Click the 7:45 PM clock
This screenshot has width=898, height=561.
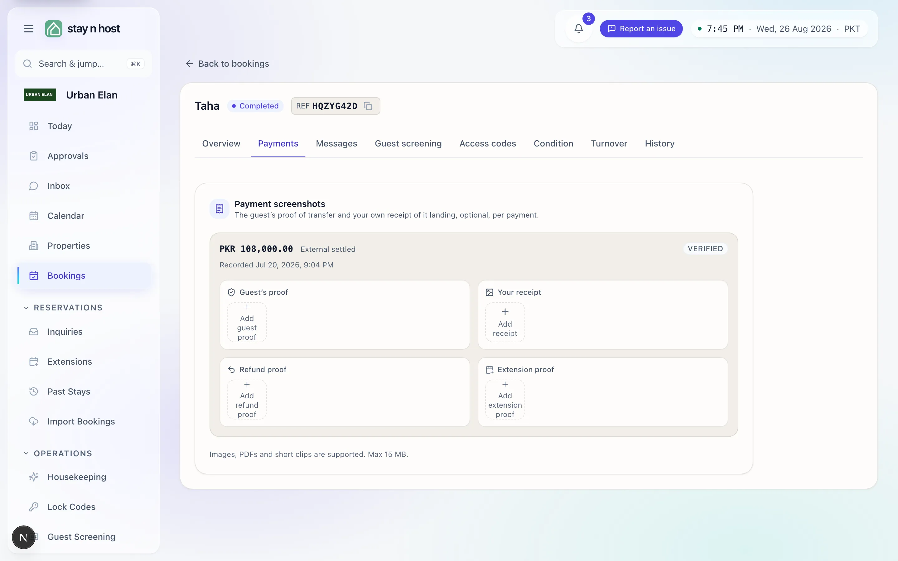pyautogui.click(x=725, y=29)
